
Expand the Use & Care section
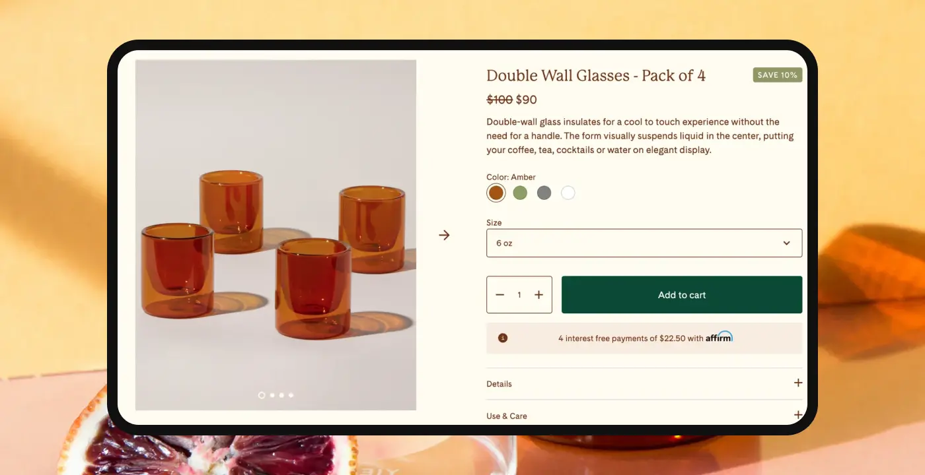coord(798,416)
